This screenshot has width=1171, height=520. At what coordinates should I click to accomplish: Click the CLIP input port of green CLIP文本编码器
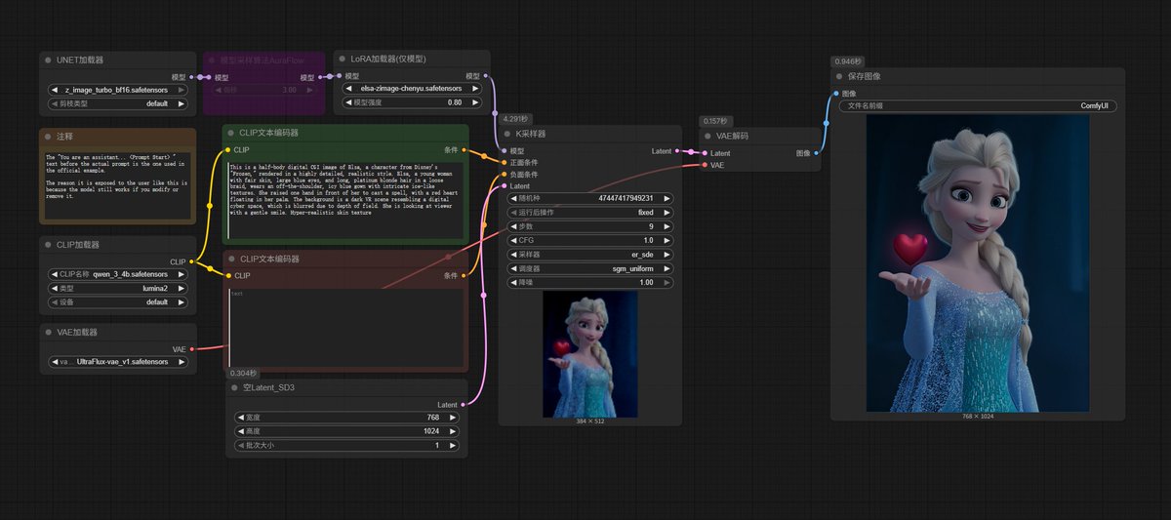[x=227, y=150]
